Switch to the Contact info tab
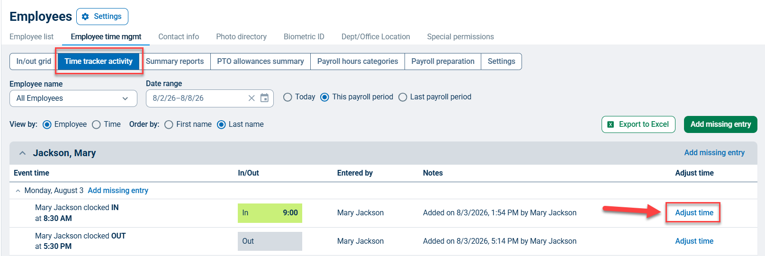 (x=179, y=36)
